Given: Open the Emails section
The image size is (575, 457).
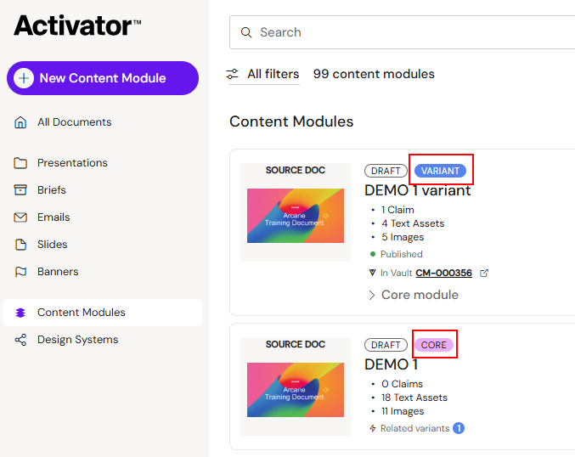Looking at the screenshot, I should pyautogui.click(x=54, y=217).
